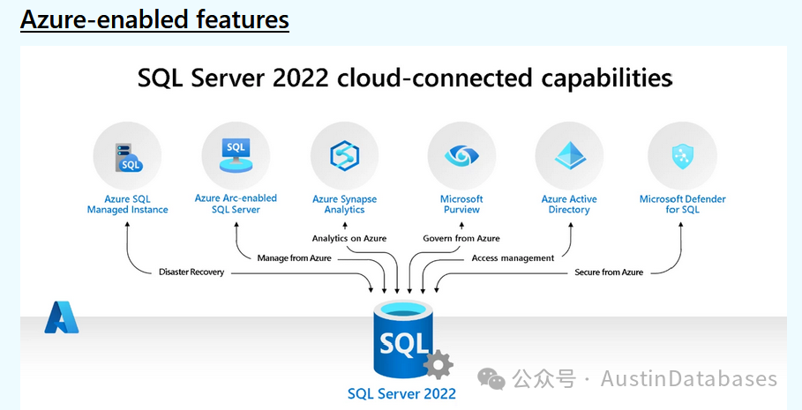This screenshot has width=802, height=410.
Task: Click the Microsoft Purview eye icon
Action: pyautogui.click(x=461, y=155)
